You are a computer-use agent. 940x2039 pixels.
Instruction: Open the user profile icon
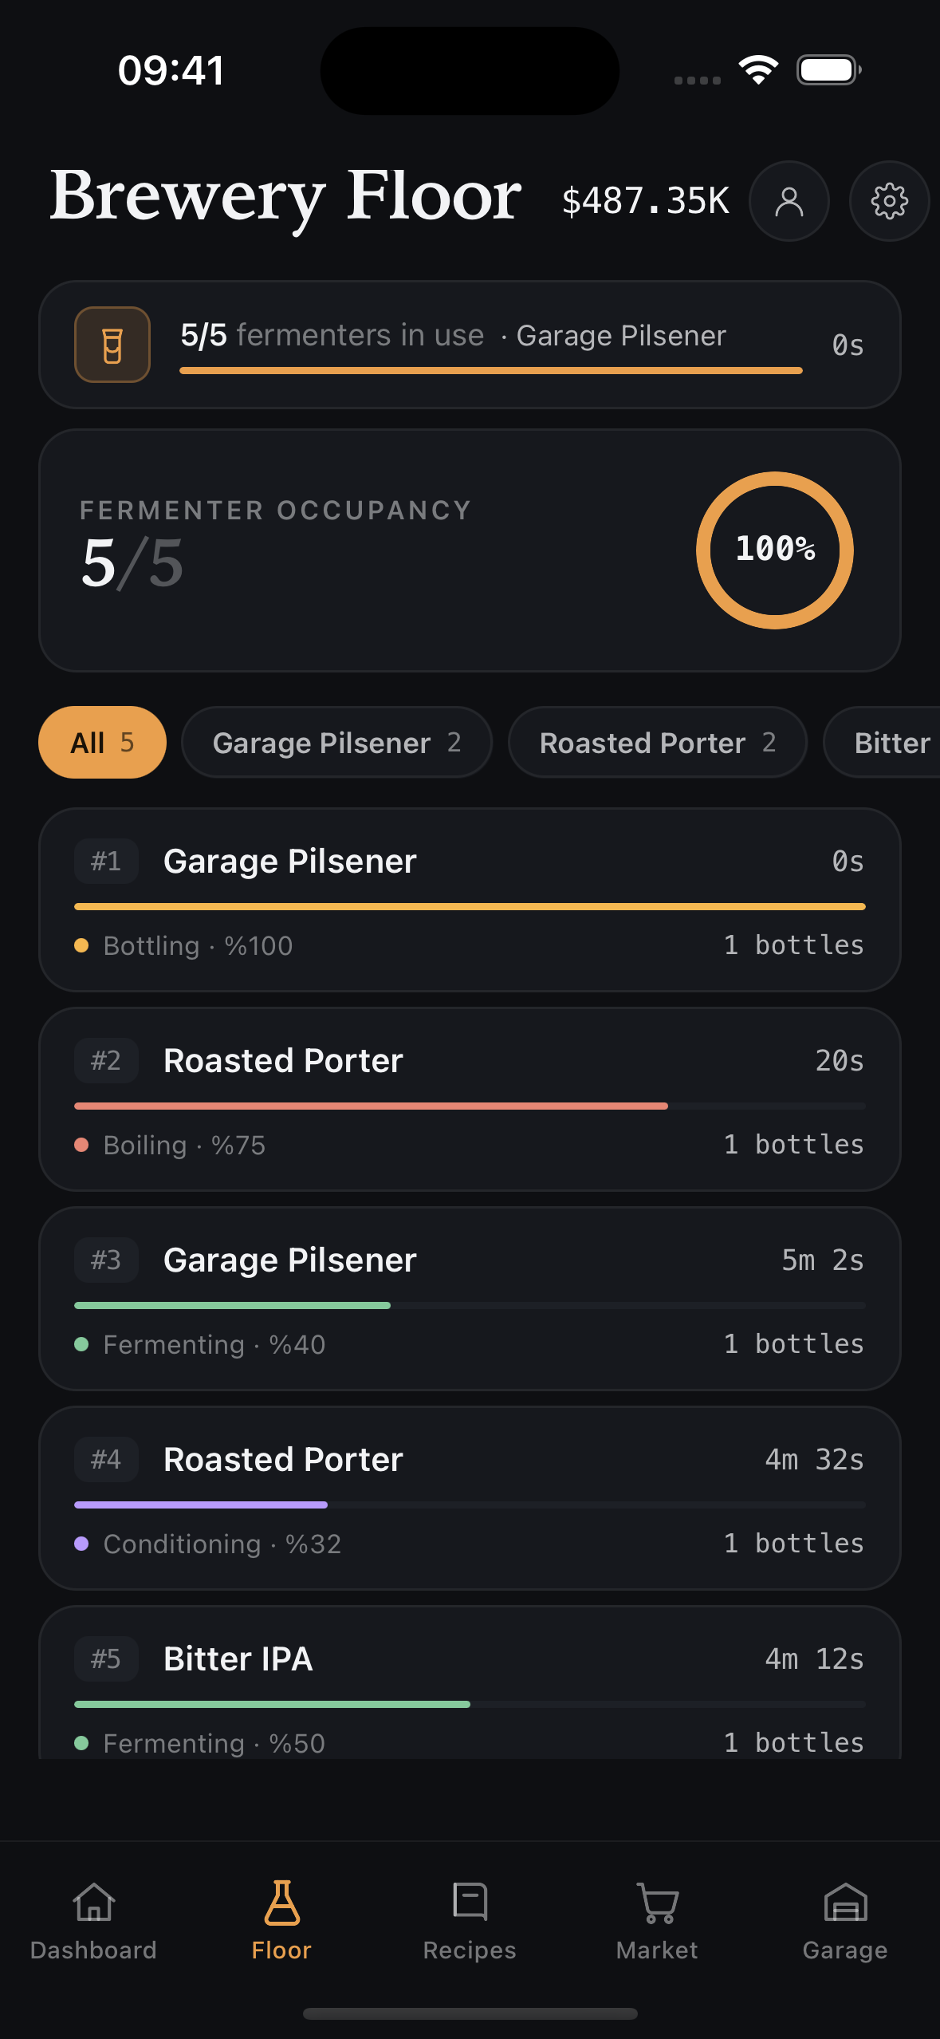click(x=789, y=201)
